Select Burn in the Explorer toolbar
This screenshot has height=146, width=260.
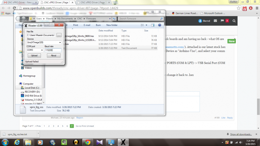click(98, 25)
